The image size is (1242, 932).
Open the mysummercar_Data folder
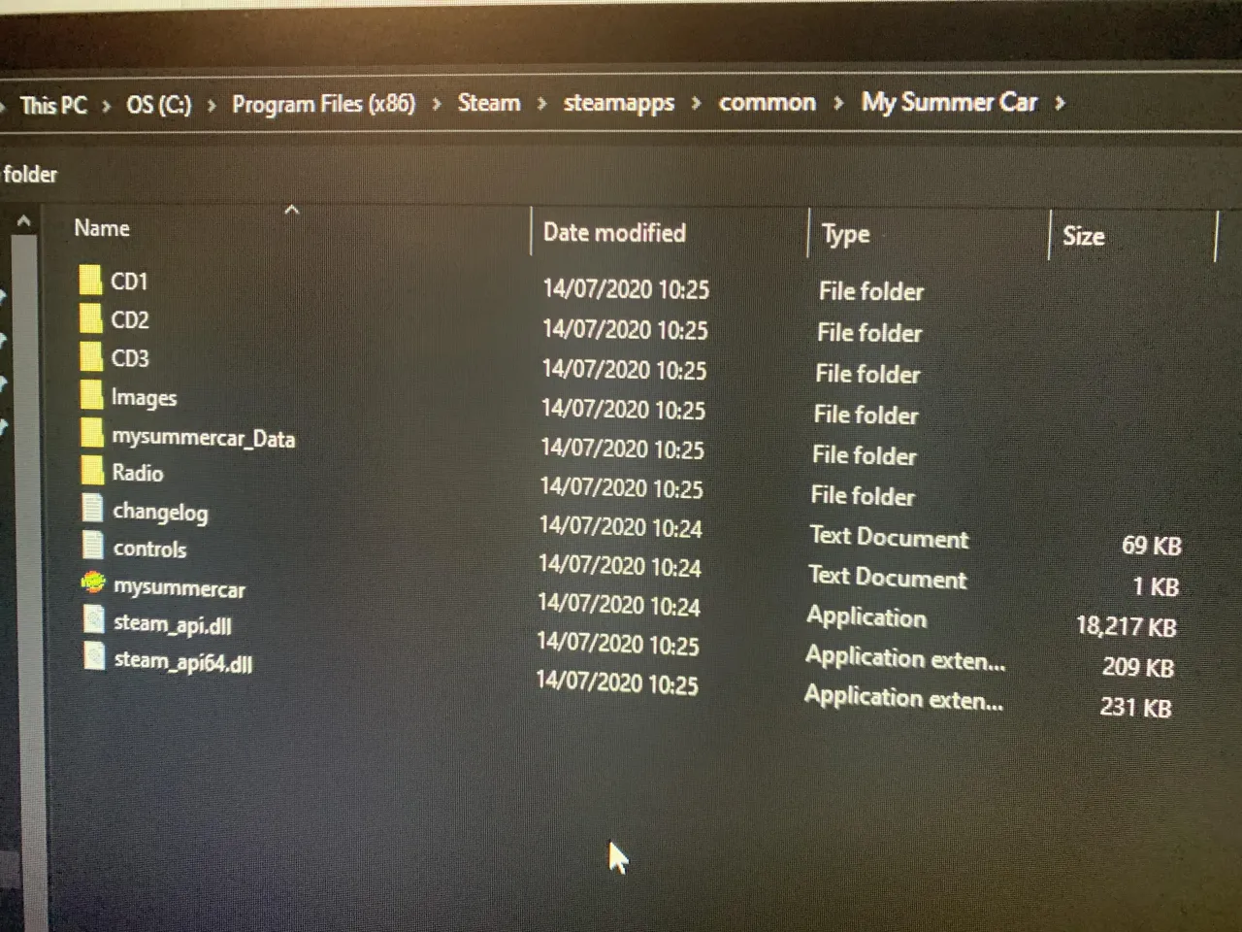[x=204, y=438]
